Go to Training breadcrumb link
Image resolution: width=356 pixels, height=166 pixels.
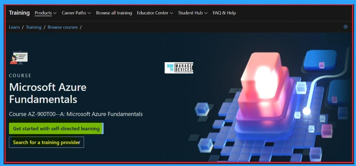(x=34, y=27)
